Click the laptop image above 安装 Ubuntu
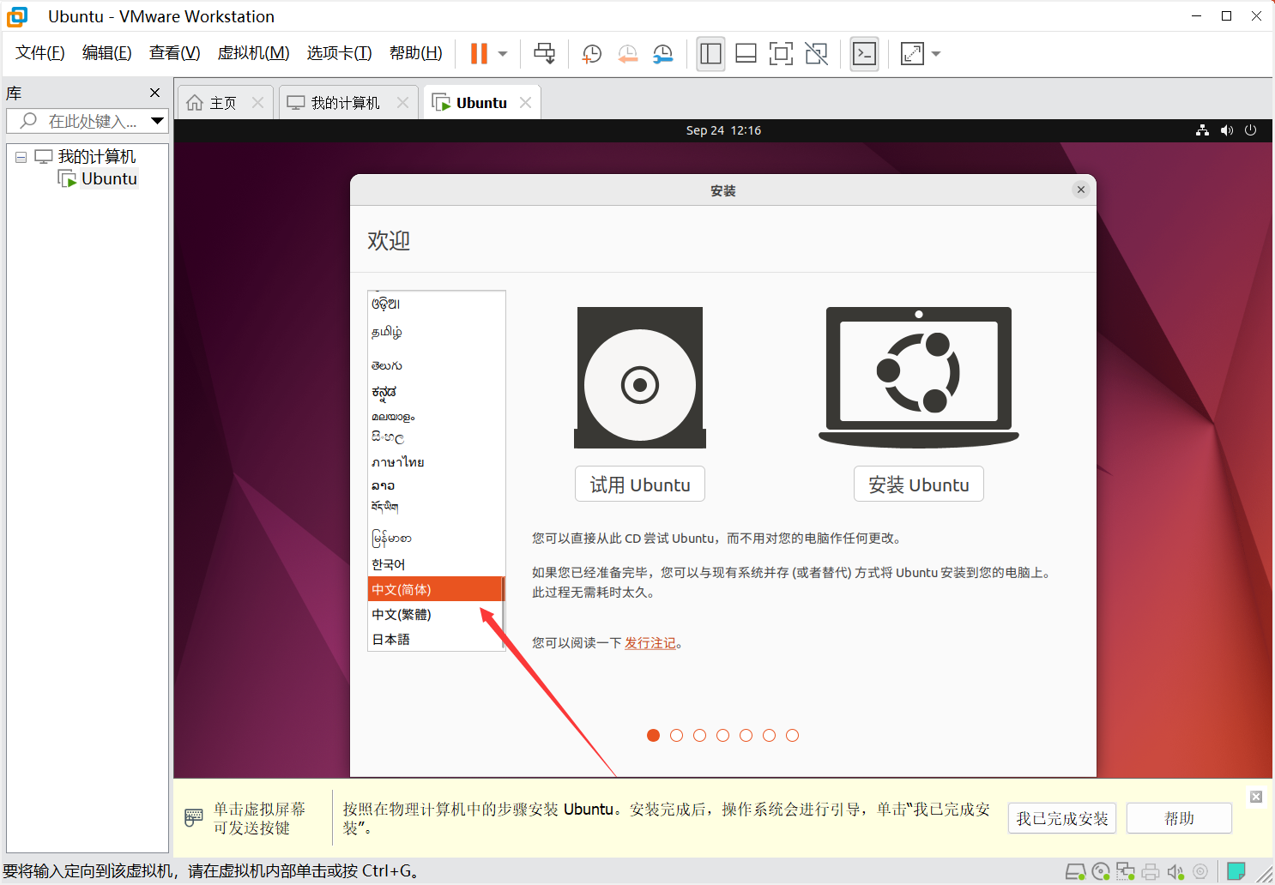The height and width of the screenshot is (885, 1275). click(919, 377)
